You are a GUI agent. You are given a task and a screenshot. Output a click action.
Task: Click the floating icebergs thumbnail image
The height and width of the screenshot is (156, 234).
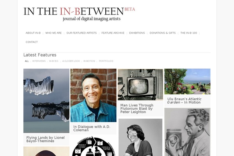[x=46, y=101]
